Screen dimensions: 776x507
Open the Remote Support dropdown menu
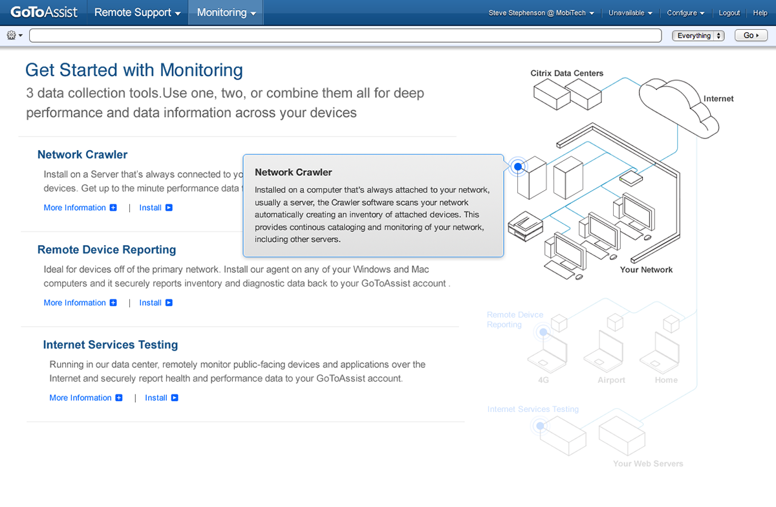(x=137, y=12)
